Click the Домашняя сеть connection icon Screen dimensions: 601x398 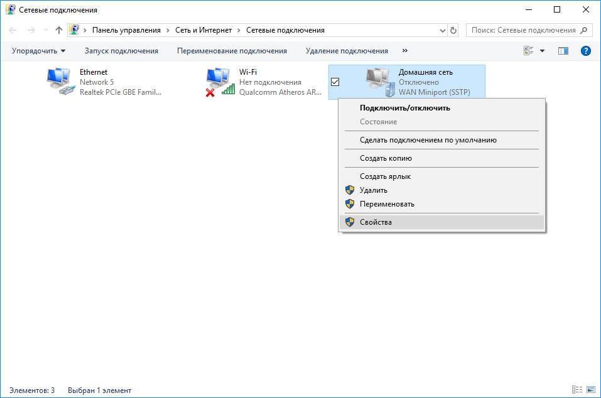(379, 80)
